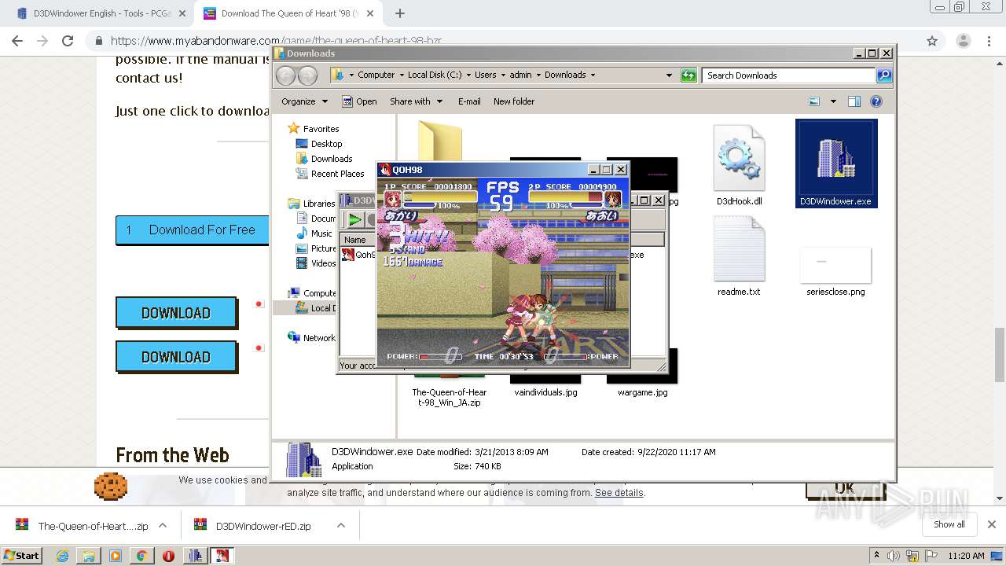
Task: Open Chrome from the taskbar
Action: 141,556
